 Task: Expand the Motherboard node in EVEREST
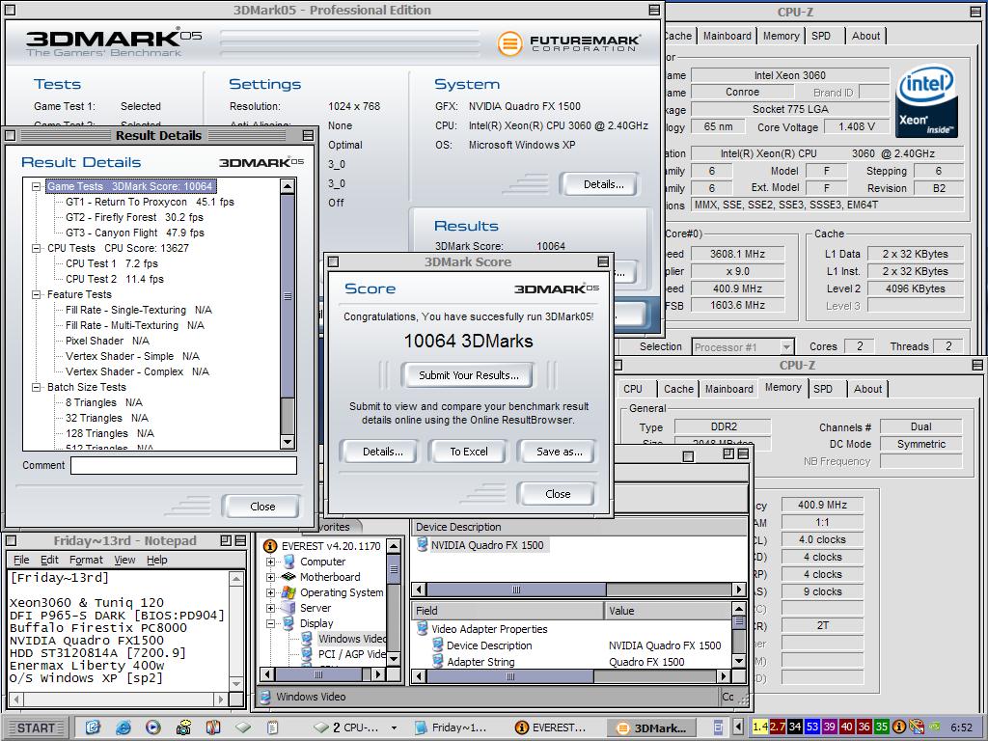(270, 577)
